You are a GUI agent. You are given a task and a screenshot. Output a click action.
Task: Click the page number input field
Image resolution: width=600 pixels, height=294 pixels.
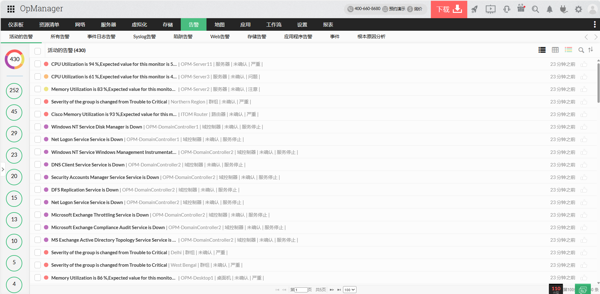pyautogui.click(x=301, y=290)
